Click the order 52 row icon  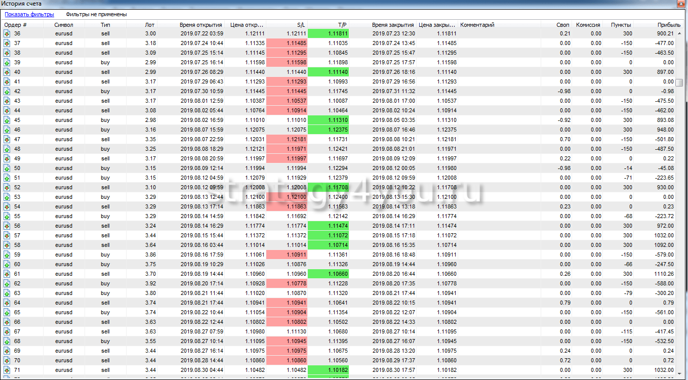7,187
